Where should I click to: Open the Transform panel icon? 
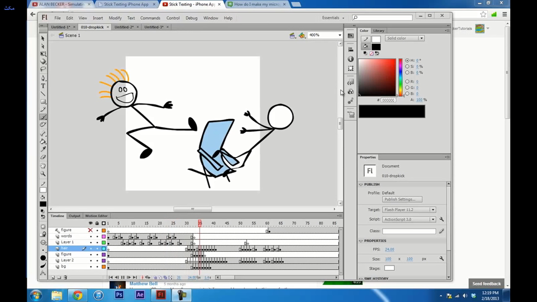[x=351, y=68]
